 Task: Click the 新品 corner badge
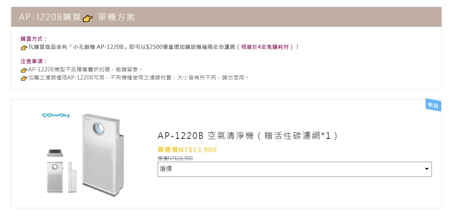433,105
